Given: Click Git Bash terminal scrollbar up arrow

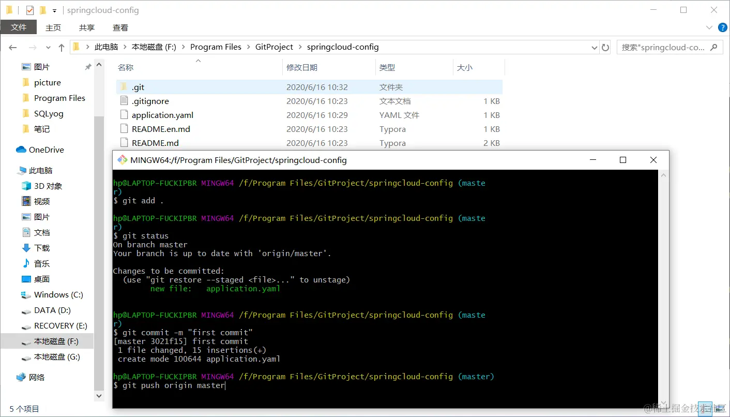Looking at the screenshot, I should click(x=663, y=175).
